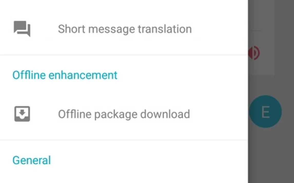Tap the red speaker icon behind the drawer
The height and width of the screenshot is (183, 294).
click(254, 53)
